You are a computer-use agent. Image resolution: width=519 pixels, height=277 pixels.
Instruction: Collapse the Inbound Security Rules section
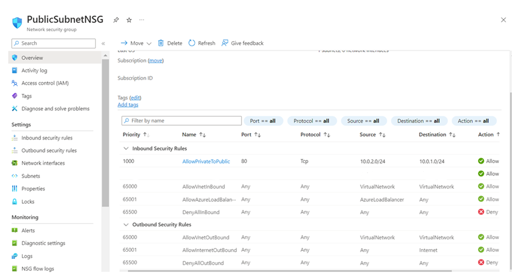tap(126, 148)
